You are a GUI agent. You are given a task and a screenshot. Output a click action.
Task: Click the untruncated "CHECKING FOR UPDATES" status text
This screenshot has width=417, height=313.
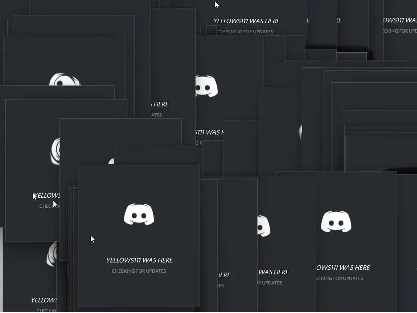pyautogui.click(x=139, y=271)
